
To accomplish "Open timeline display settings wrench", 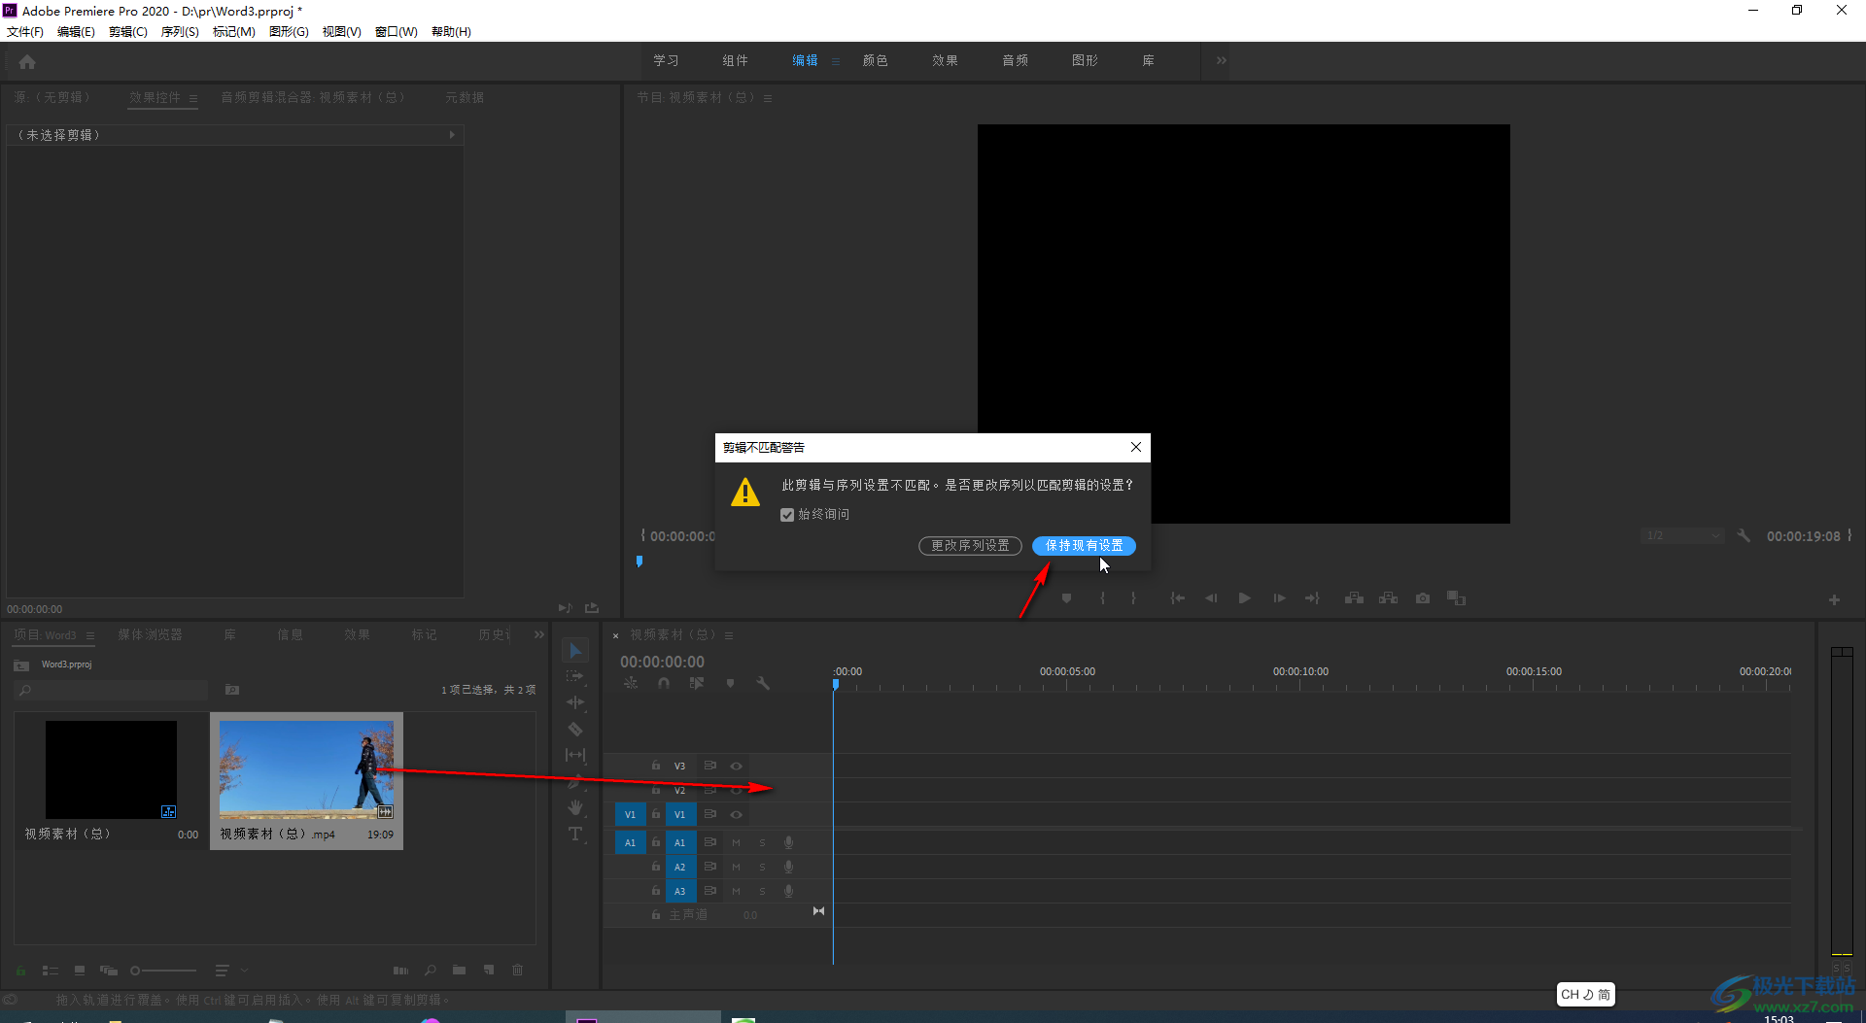I will 763,683.
